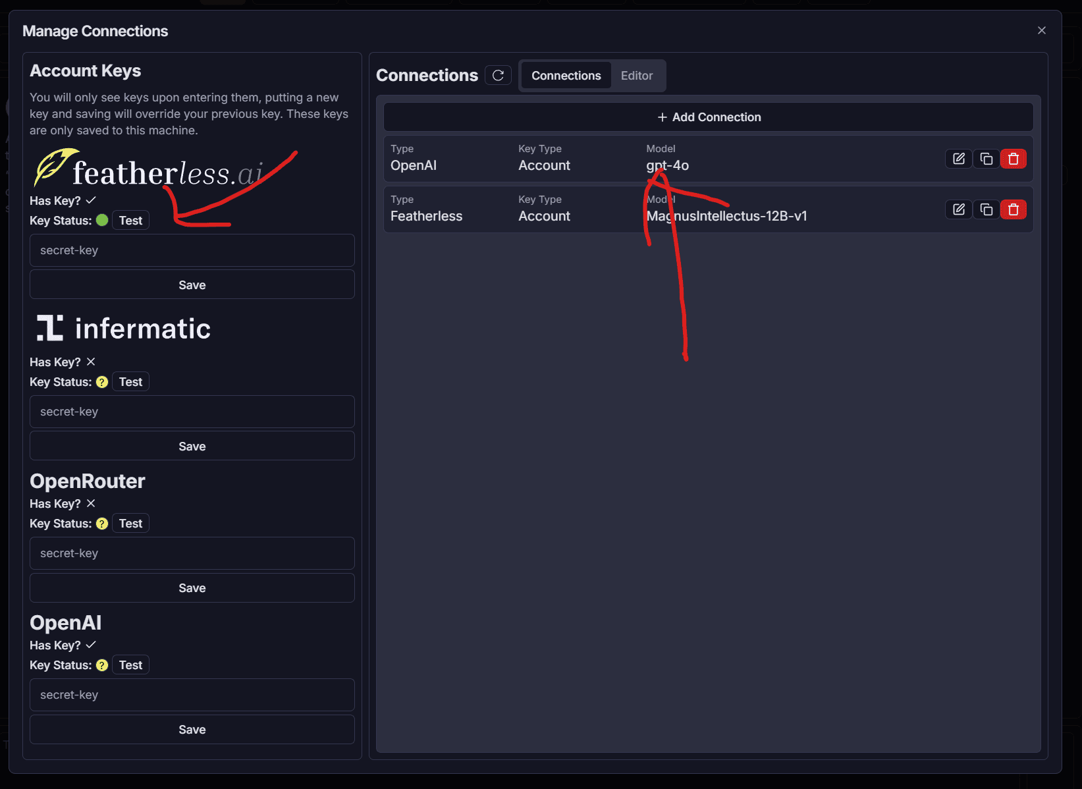This screenshot has width=1082, height=789.
Task: Save the featherless.ai secret key
Action: point(192,285)
